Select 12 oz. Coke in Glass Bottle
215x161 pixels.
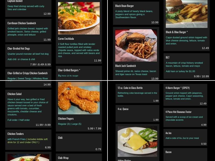[137, 93]
